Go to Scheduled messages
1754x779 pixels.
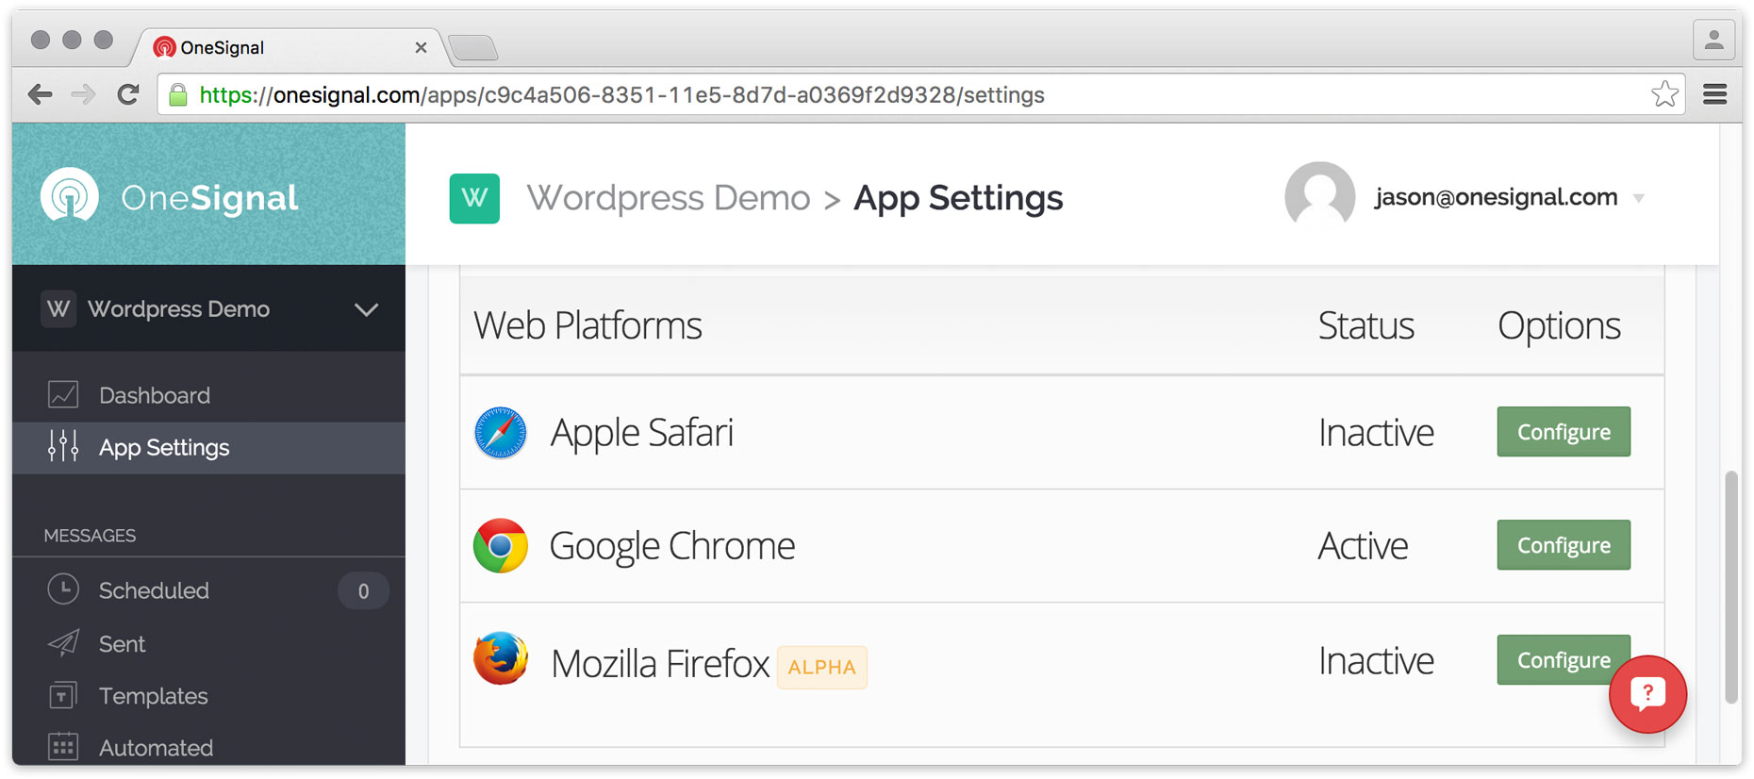pos(154,590)
